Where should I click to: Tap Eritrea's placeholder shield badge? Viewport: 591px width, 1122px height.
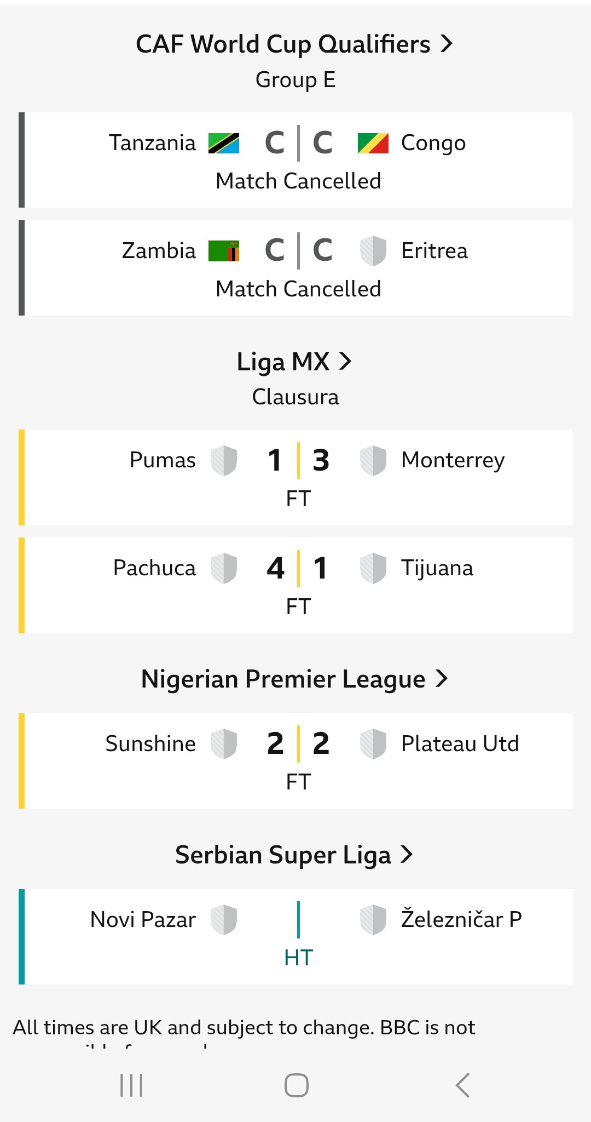coord(373,251)
